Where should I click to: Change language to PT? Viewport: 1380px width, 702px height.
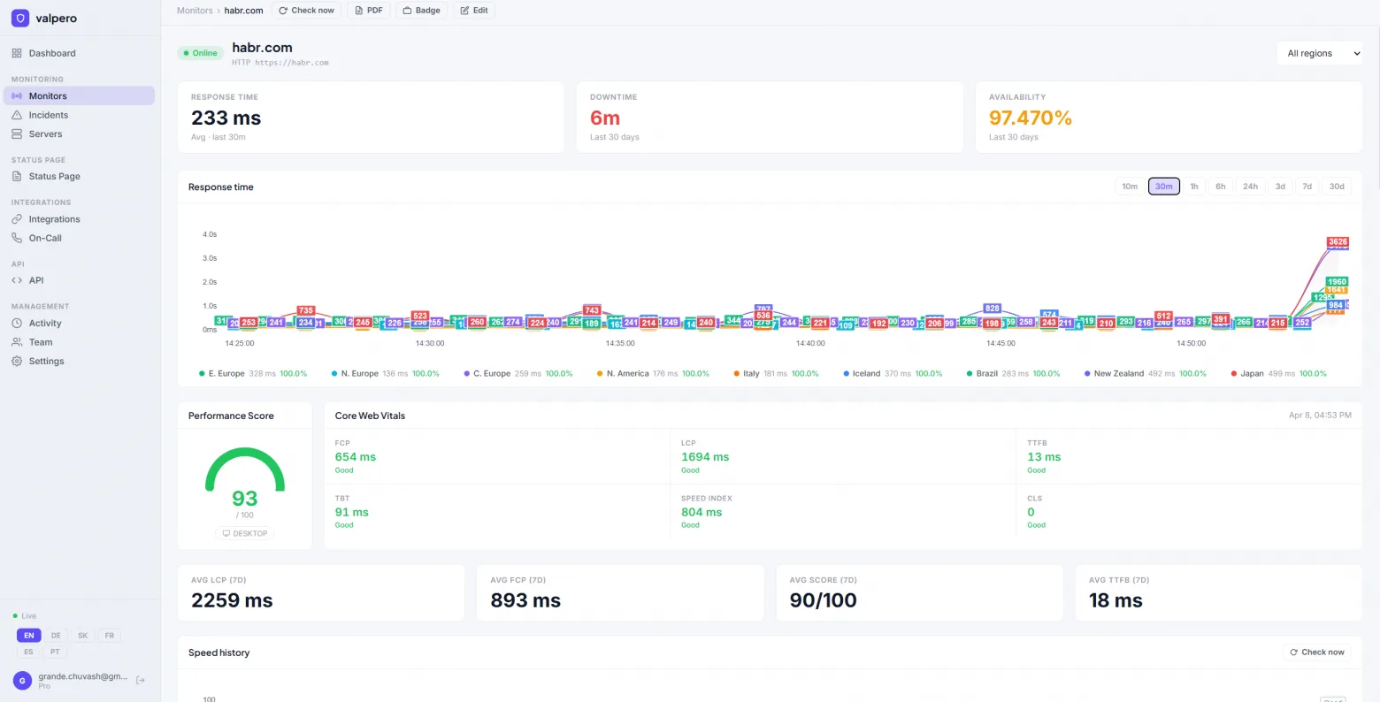coord(55,652)
